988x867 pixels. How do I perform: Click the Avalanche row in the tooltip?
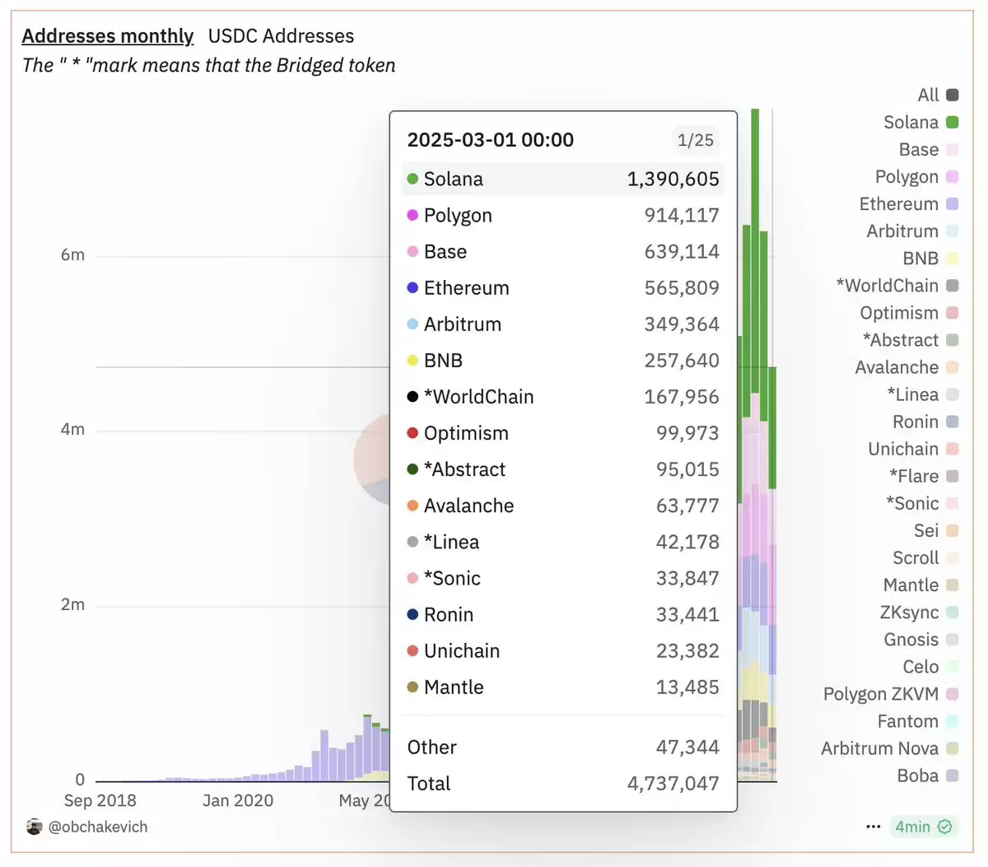(563, 505)
